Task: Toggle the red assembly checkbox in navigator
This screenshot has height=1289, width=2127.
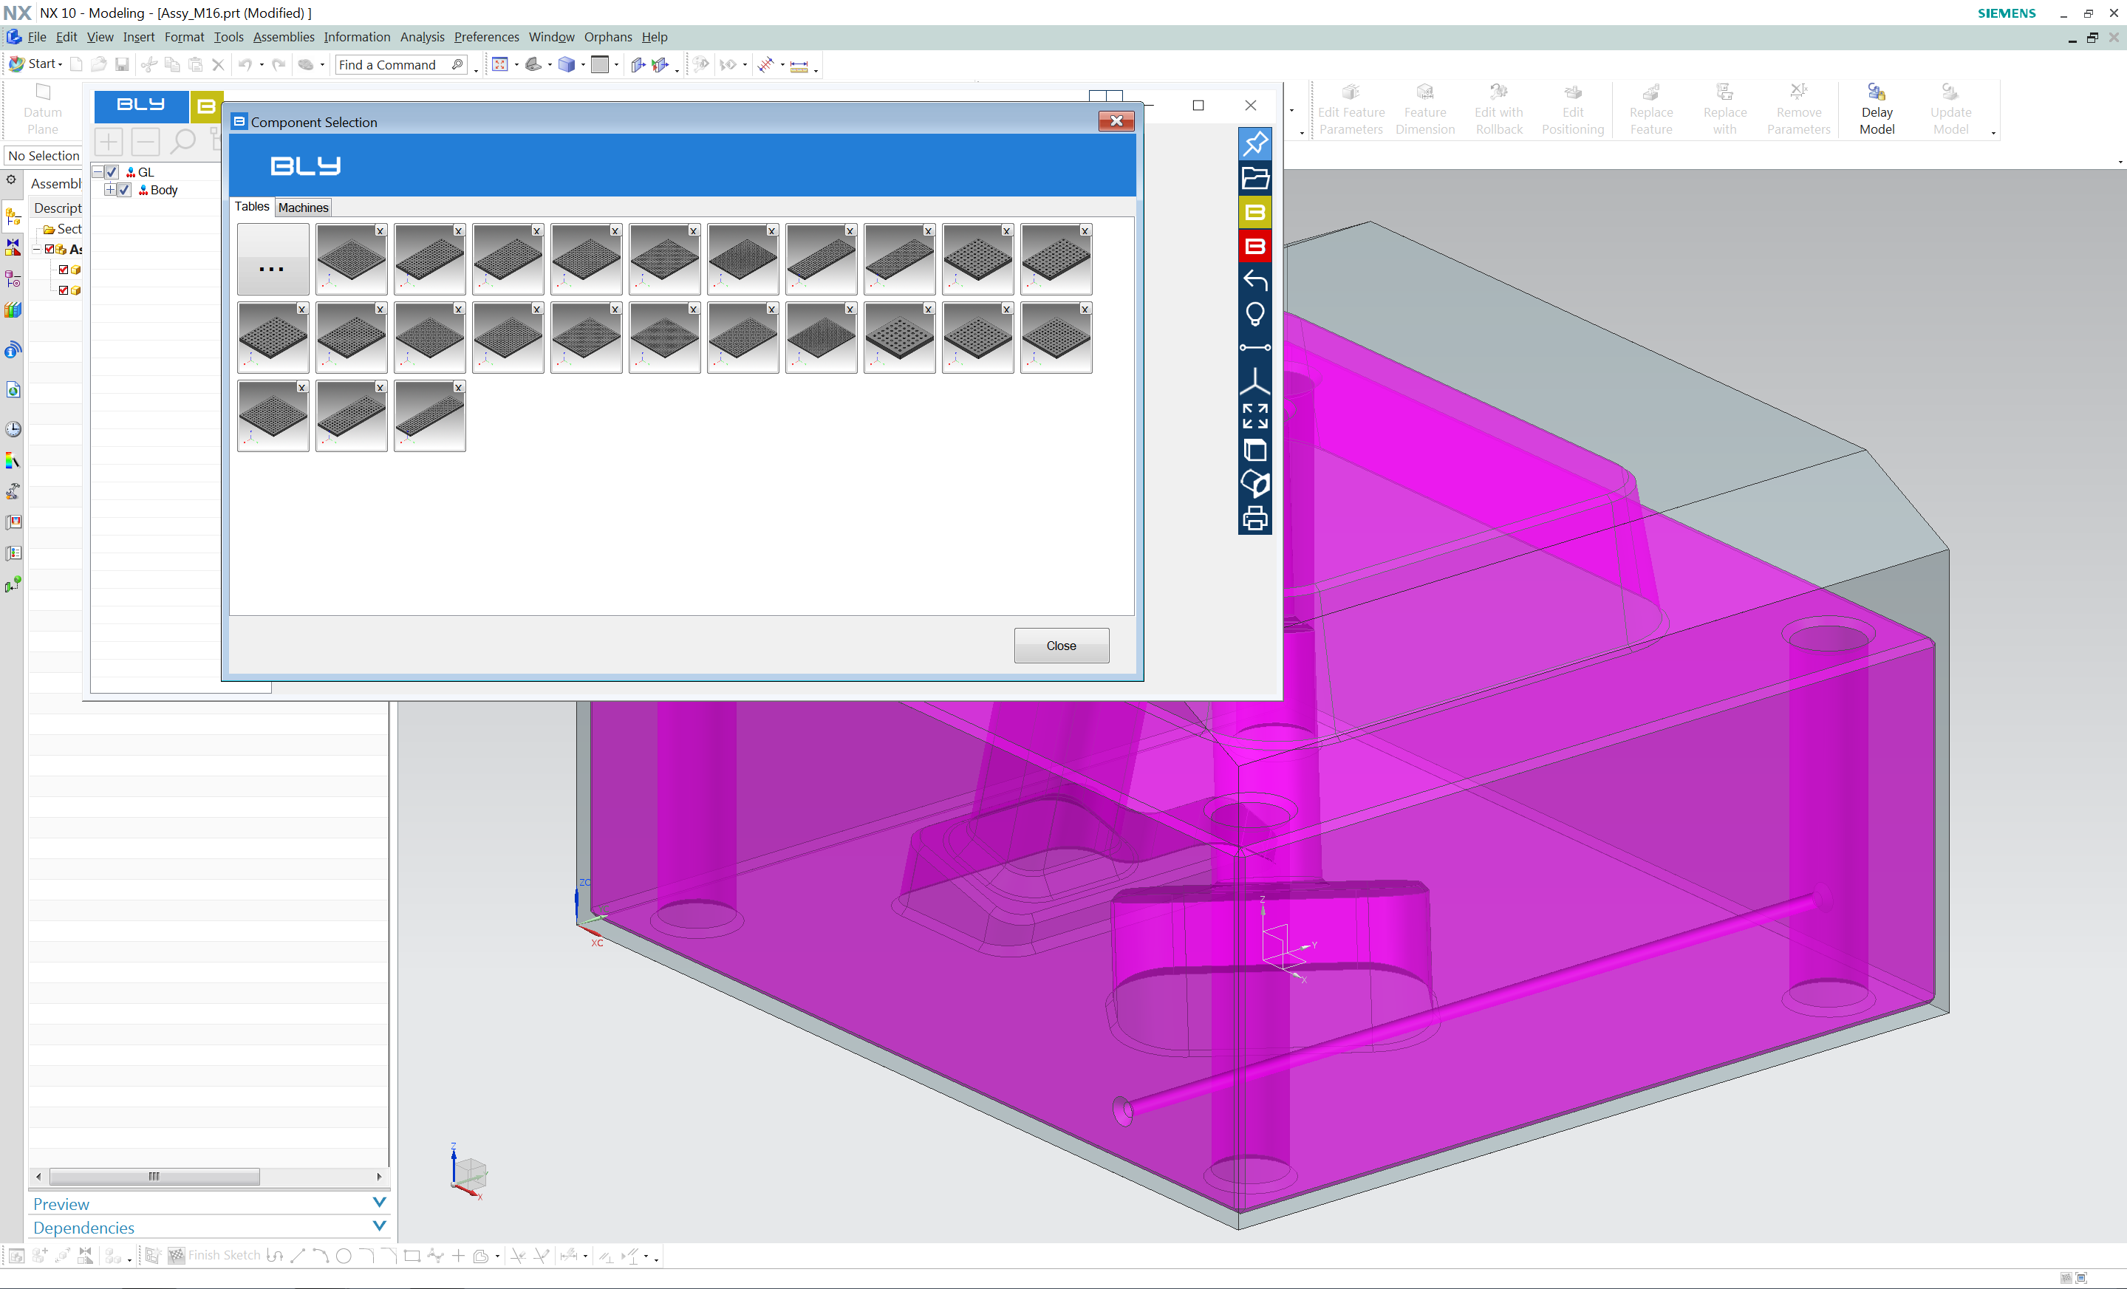Action: coord(50,250)
